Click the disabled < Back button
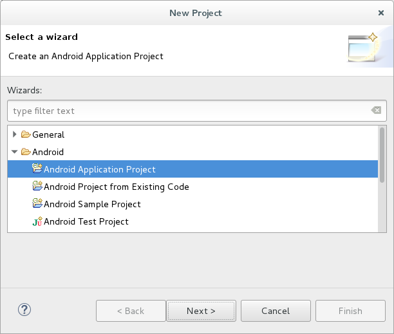The image size is (394, 334). coord(131,311)
